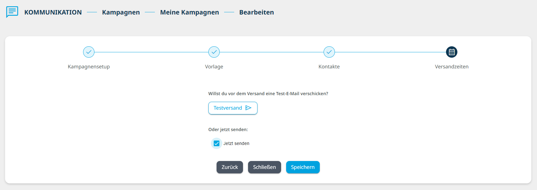The width and height of the screenshot is (537, 190).
Task: Click the Kommunikation chat bubble icon
Action: coord(12,12)
